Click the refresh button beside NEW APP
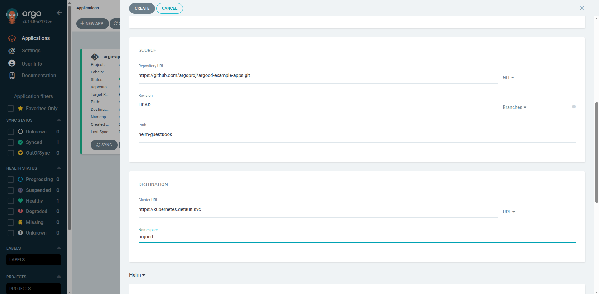The width and height of the screenshot is (599, 294). (115, 24)
